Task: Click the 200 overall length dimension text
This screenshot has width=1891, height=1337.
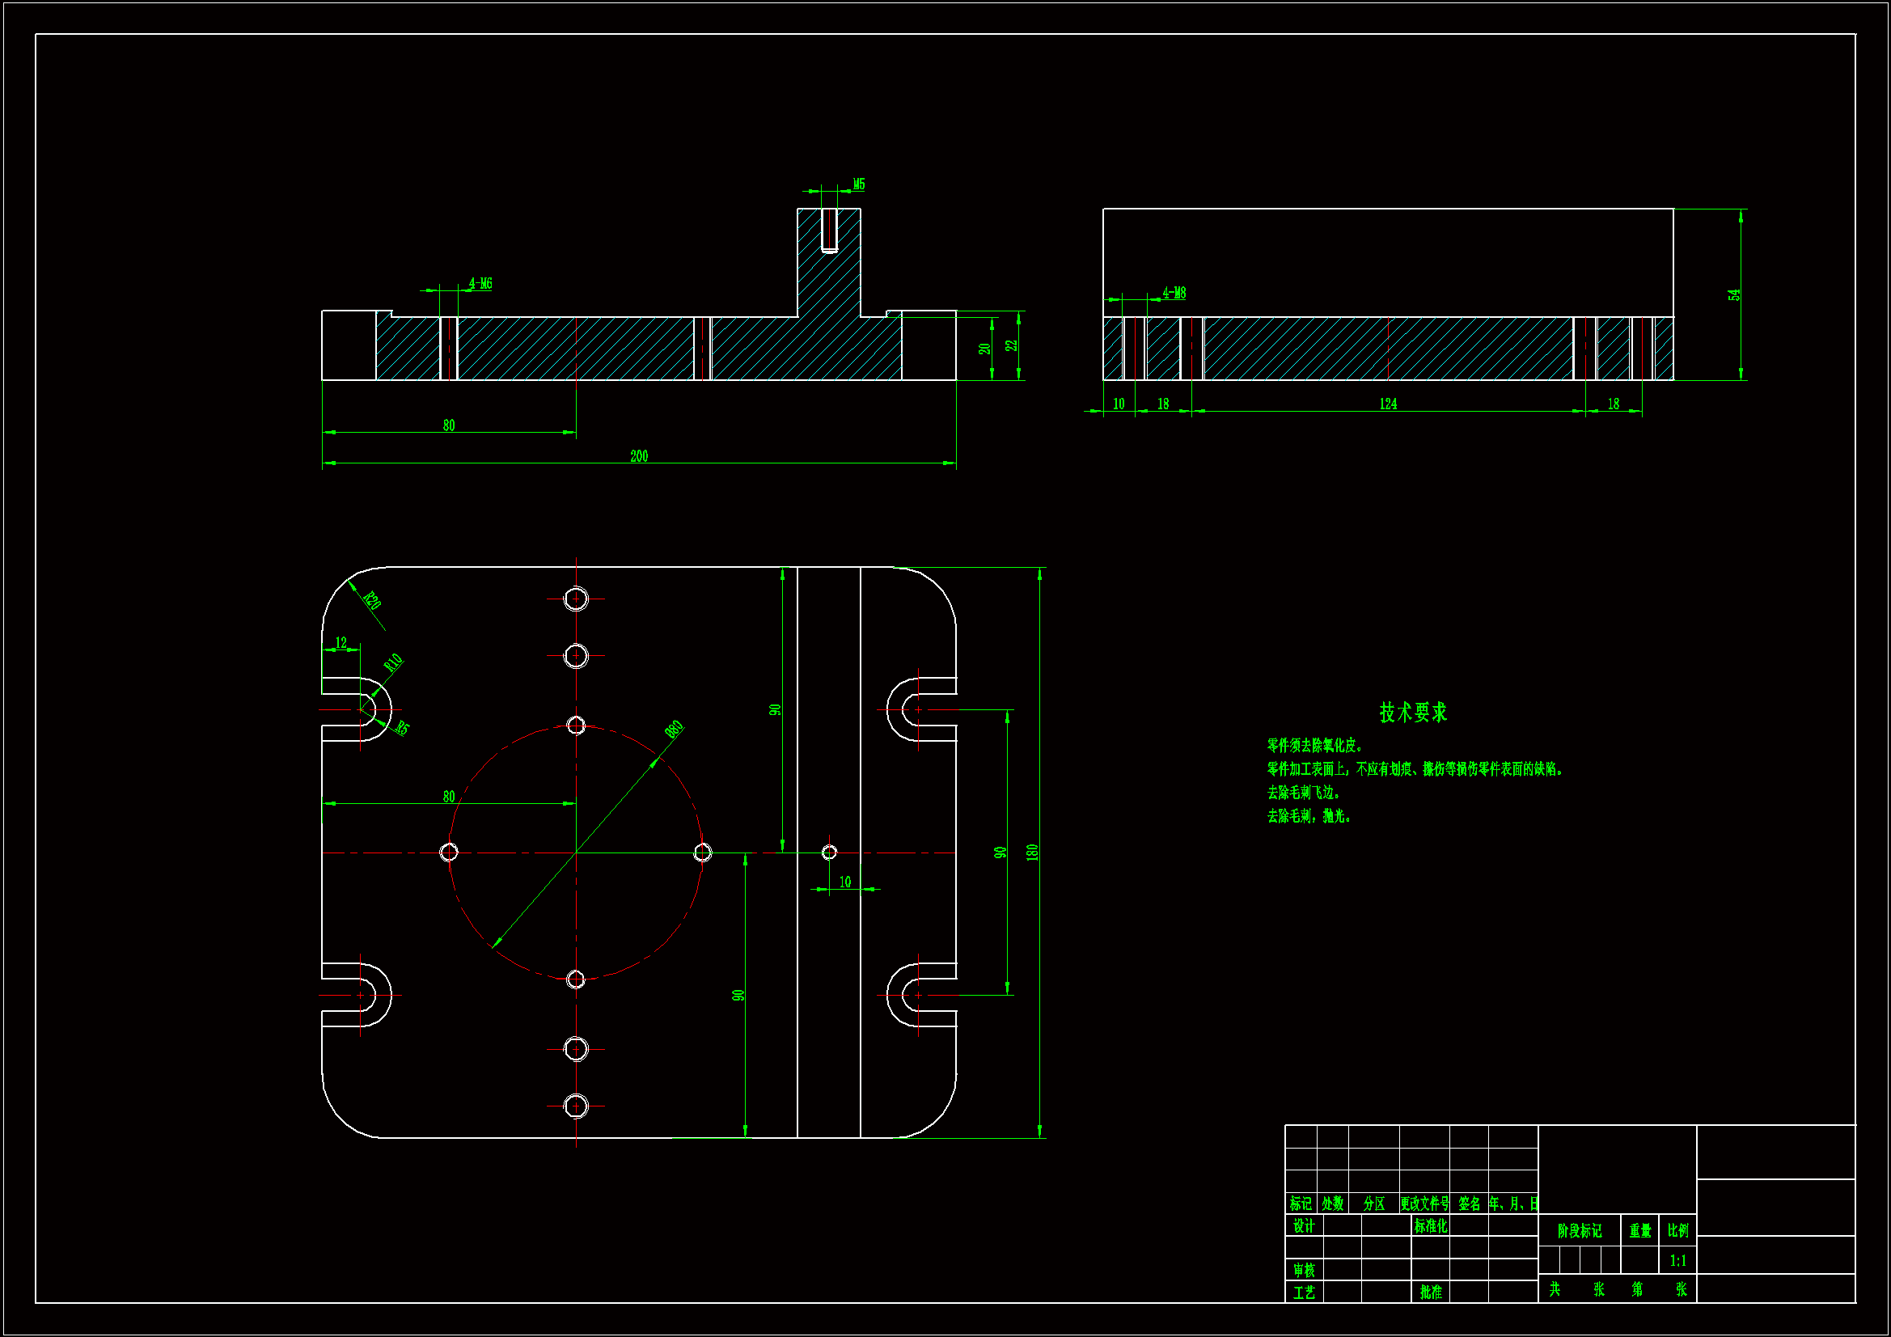Action: 638,456
